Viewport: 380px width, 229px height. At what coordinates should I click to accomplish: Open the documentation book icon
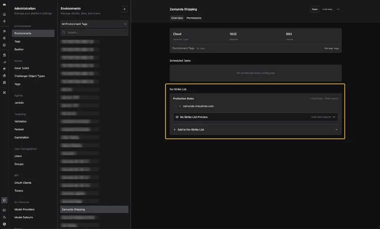[4, 210]
